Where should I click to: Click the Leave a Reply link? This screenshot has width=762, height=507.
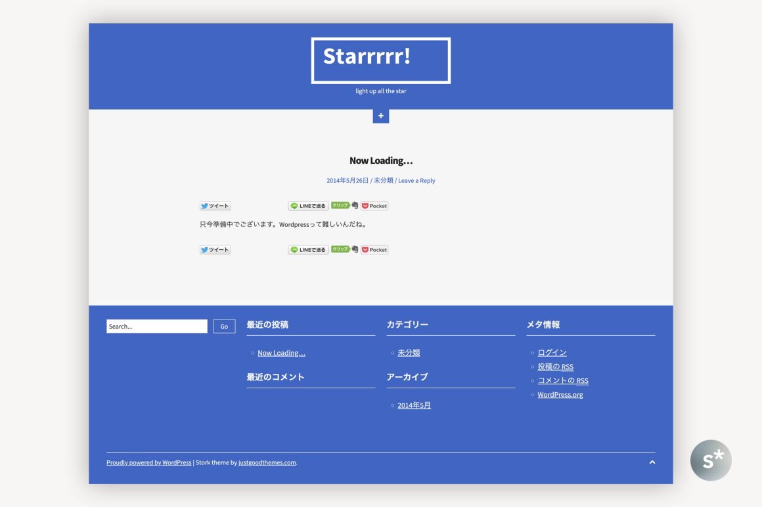[416, 180]
